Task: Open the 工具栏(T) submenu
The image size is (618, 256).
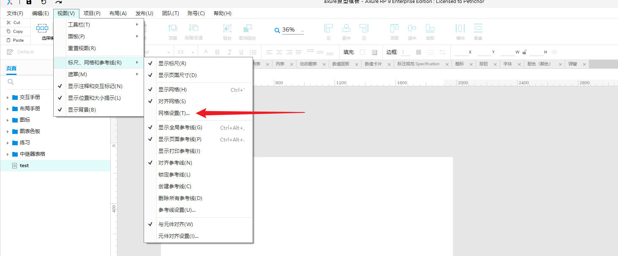Action: 98,25
